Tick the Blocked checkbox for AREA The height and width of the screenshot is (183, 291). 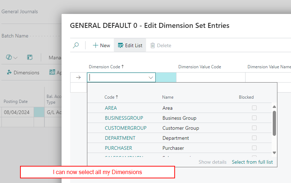click(x=254, y=108)
